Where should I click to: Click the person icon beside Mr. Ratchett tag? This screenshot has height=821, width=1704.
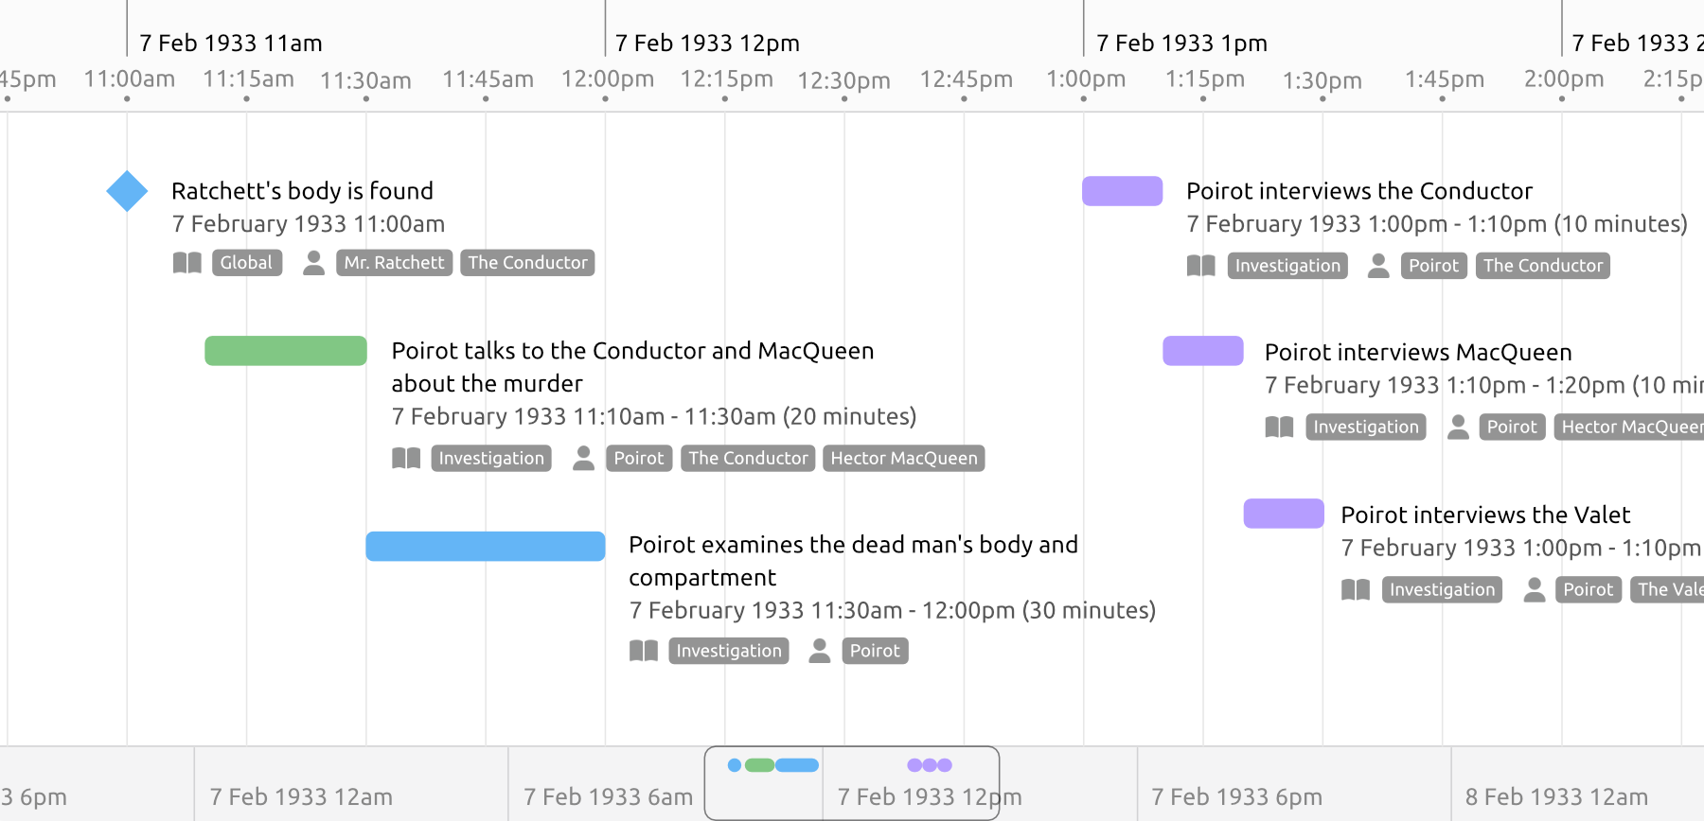313,262
